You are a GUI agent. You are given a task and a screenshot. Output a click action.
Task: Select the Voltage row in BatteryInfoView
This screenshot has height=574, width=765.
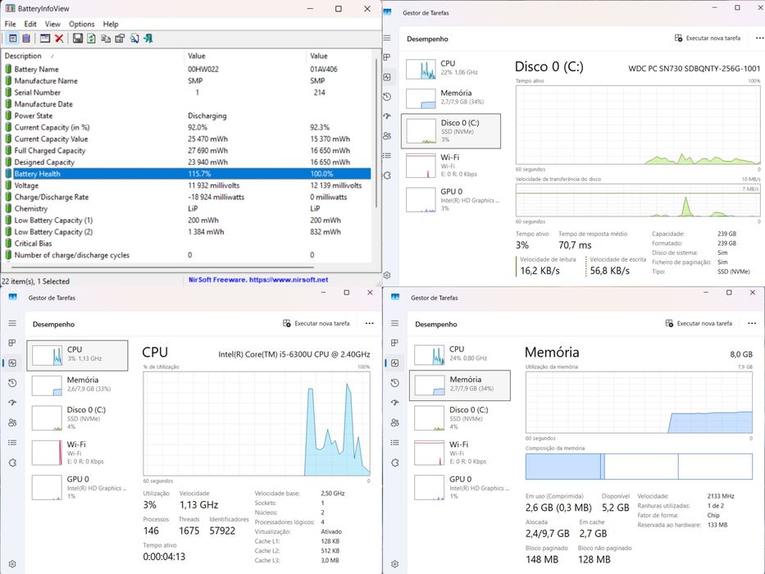188,185
